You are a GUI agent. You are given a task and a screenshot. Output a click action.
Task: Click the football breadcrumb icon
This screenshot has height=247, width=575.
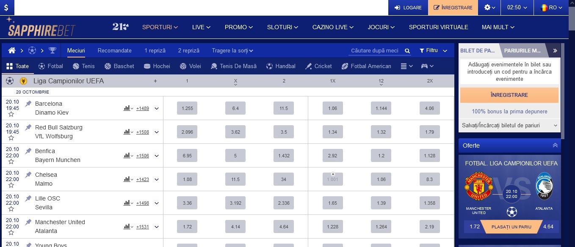(32, 51)
